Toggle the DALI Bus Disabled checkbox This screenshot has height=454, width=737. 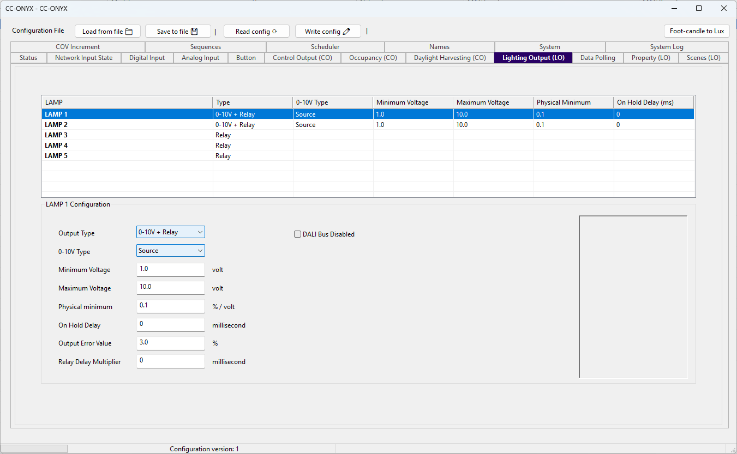click(x=298, y=234)
